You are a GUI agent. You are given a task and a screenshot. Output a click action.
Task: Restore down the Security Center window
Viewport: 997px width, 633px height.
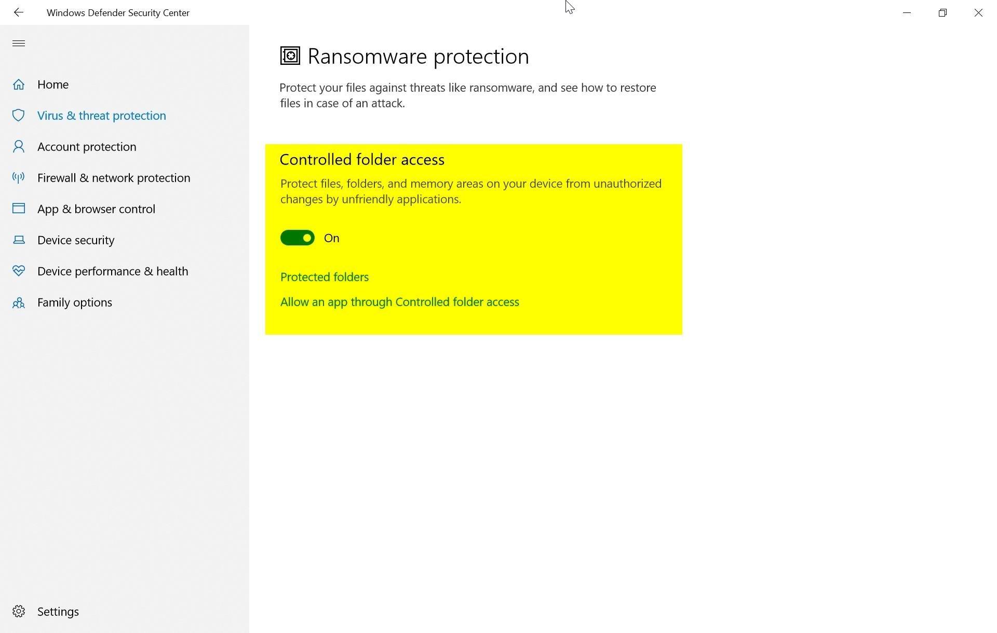(x=942, y=12)
